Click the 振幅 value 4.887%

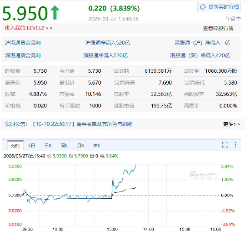[38, 94]
